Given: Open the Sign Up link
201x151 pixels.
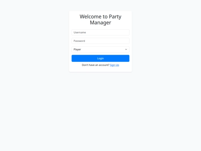Looking at the screenshot, I should (x=115, y=65).
